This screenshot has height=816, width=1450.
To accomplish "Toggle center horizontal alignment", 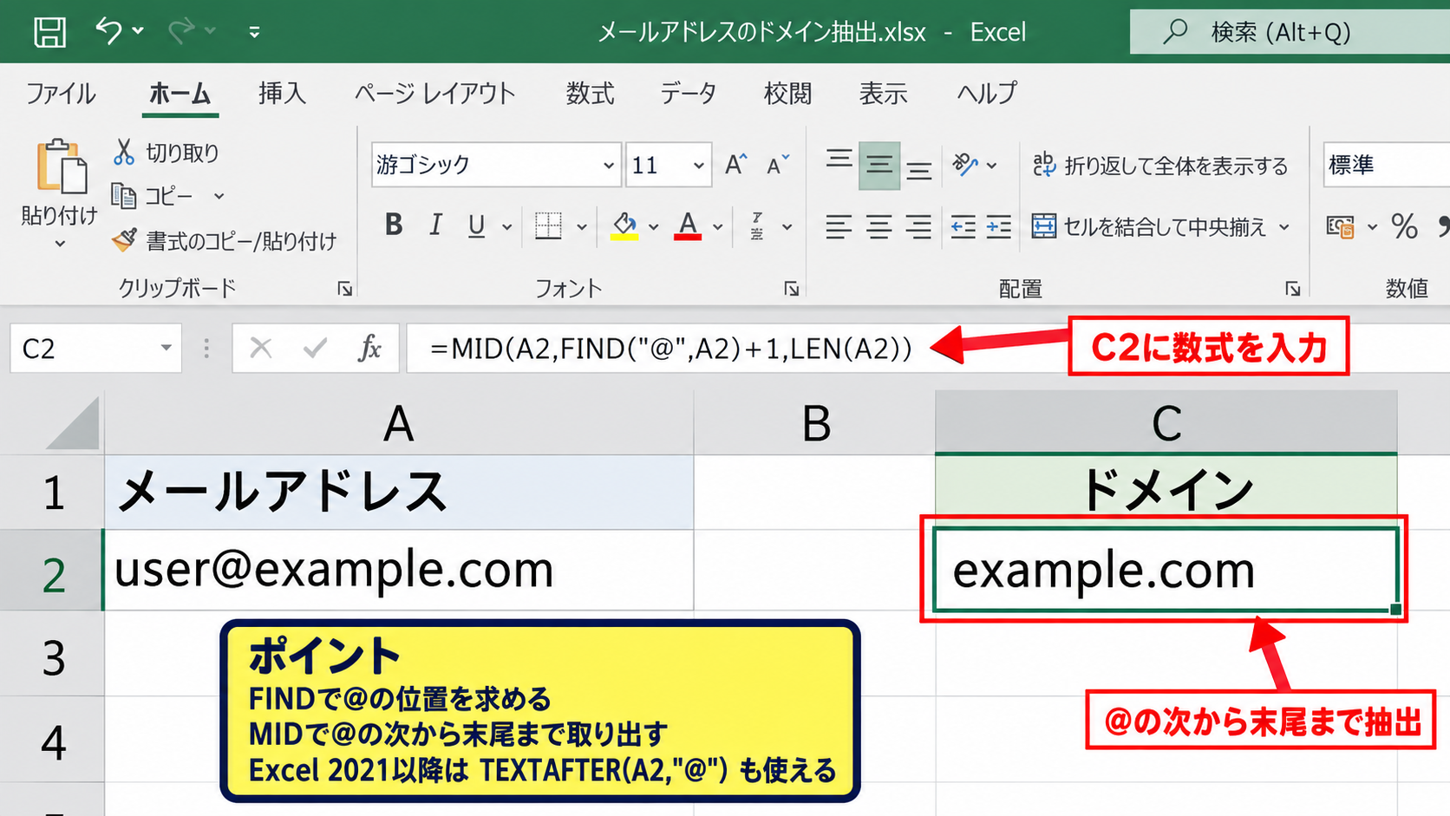I will coord(879,227).
